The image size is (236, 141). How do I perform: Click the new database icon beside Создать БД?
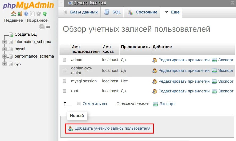coord(11,35)
